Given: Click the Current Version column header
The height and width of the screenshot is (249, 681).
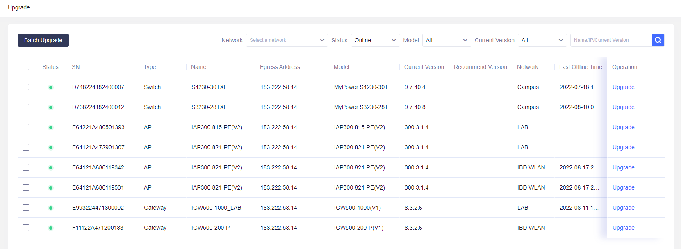Looking at the screenshot, I should [424, 67].
